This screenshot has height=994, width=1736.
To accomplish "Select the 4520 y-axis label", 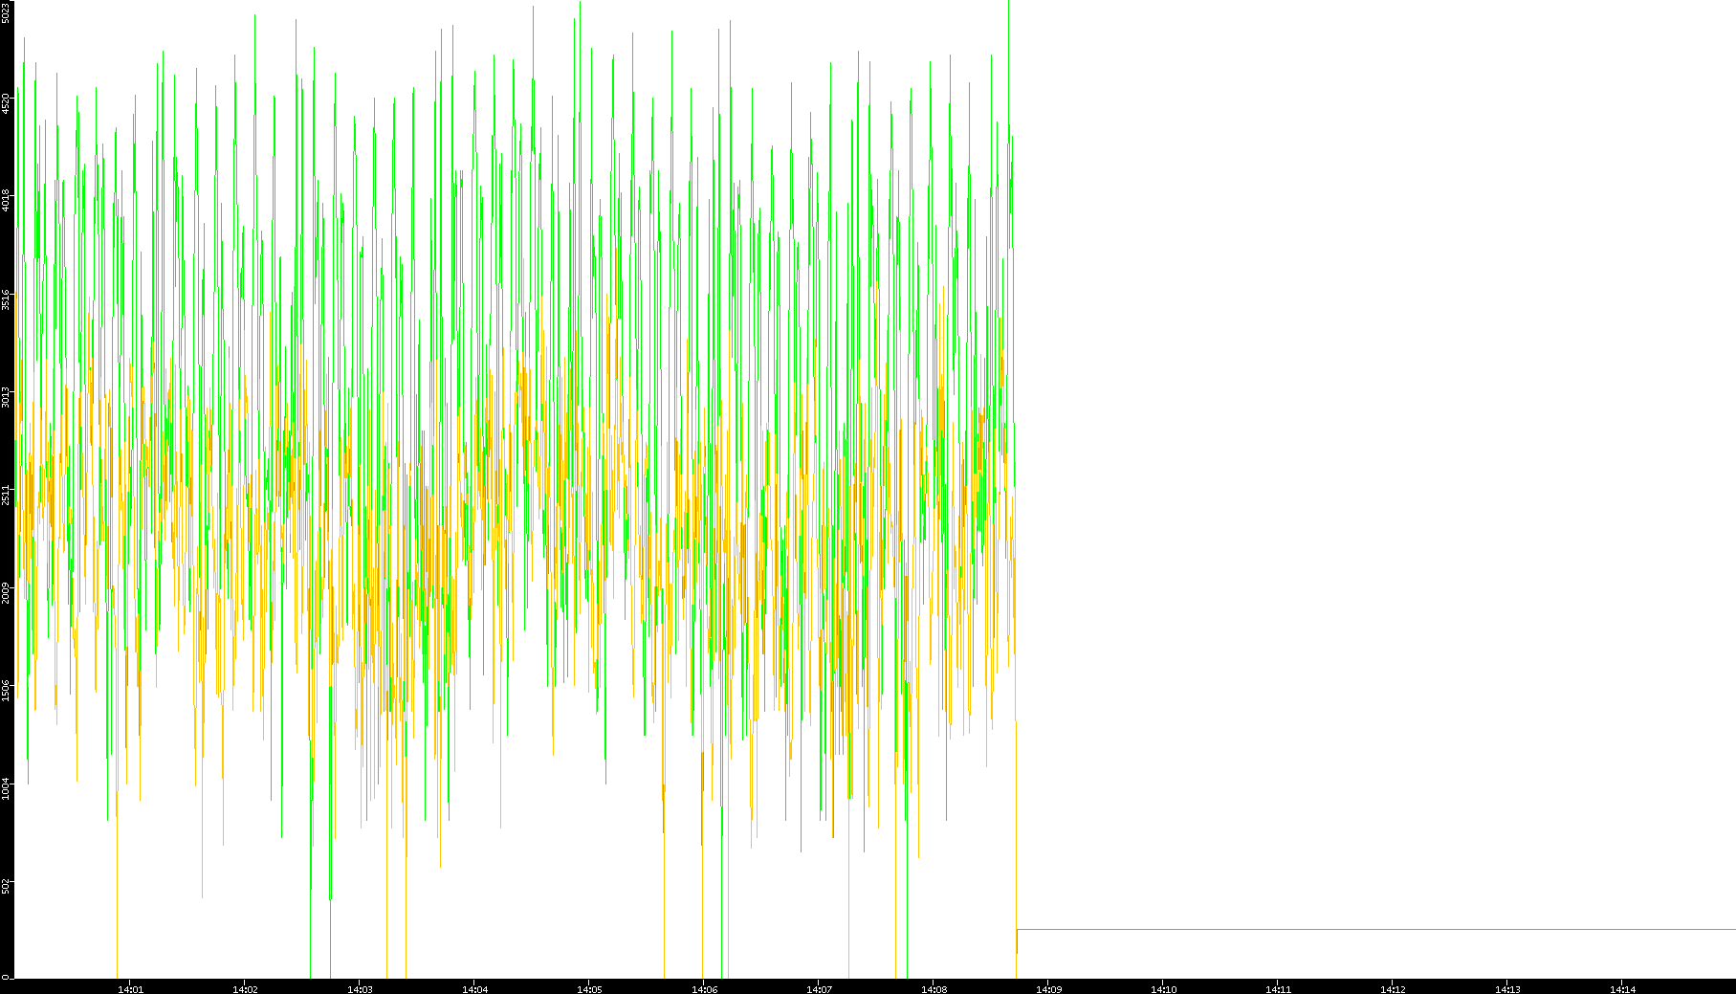I will point(6,102).
